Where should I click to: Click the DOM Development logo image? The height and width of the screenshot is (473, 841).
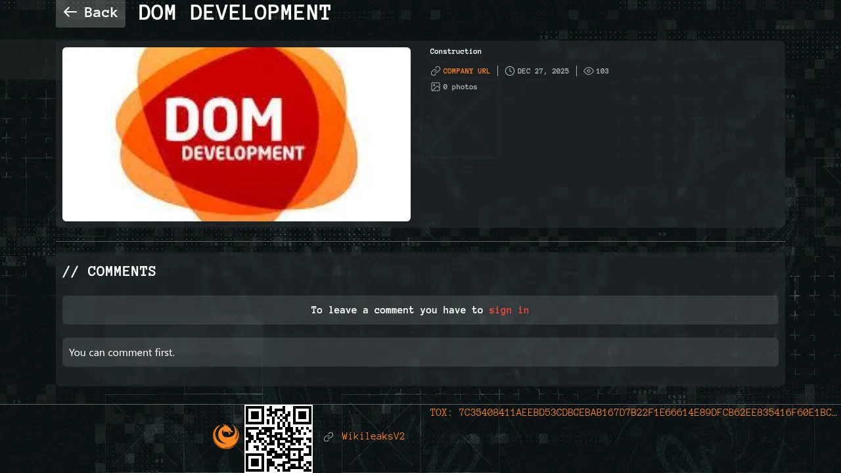pyautogui.click(x=237, y=134)
